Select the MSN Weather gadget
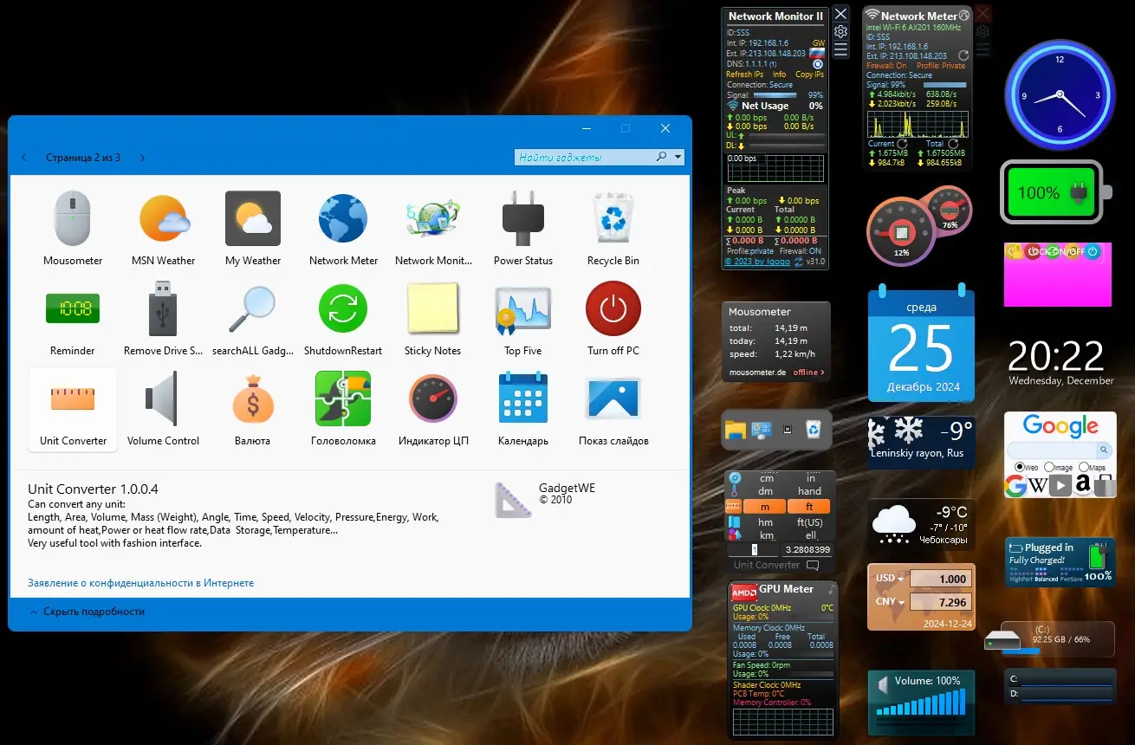The height and width of the screenshot is (745, 1135). pyautogui.click(x=164, y=218)
